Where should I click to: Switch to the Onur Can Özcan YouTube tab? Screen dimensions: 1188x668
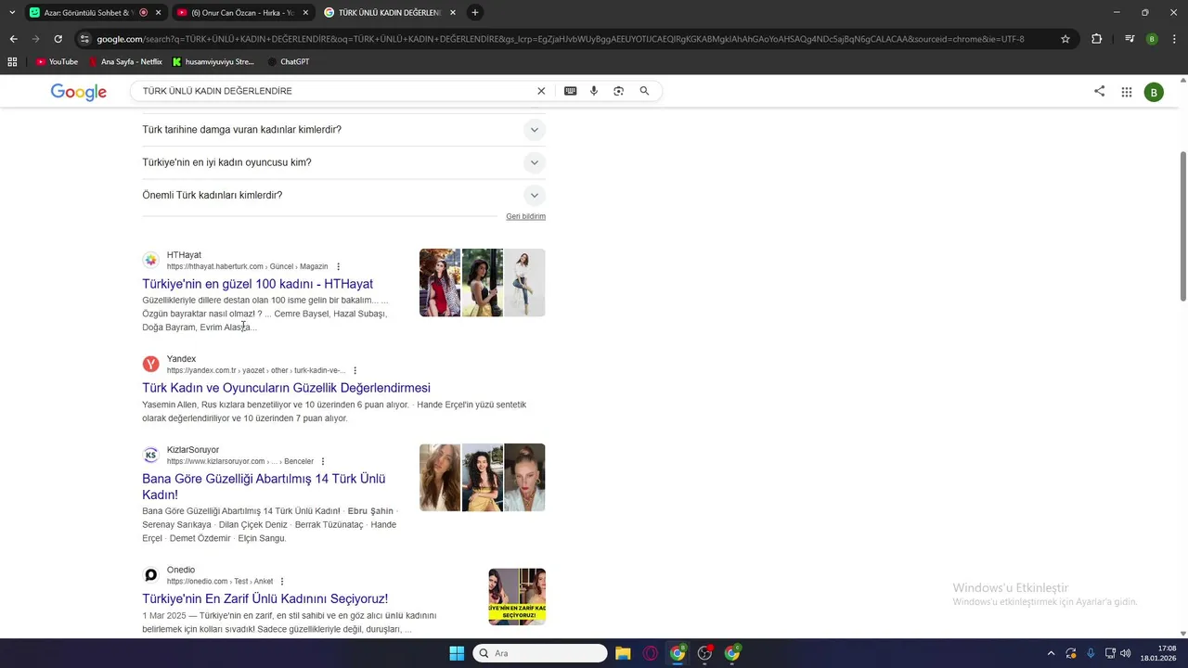243,13
